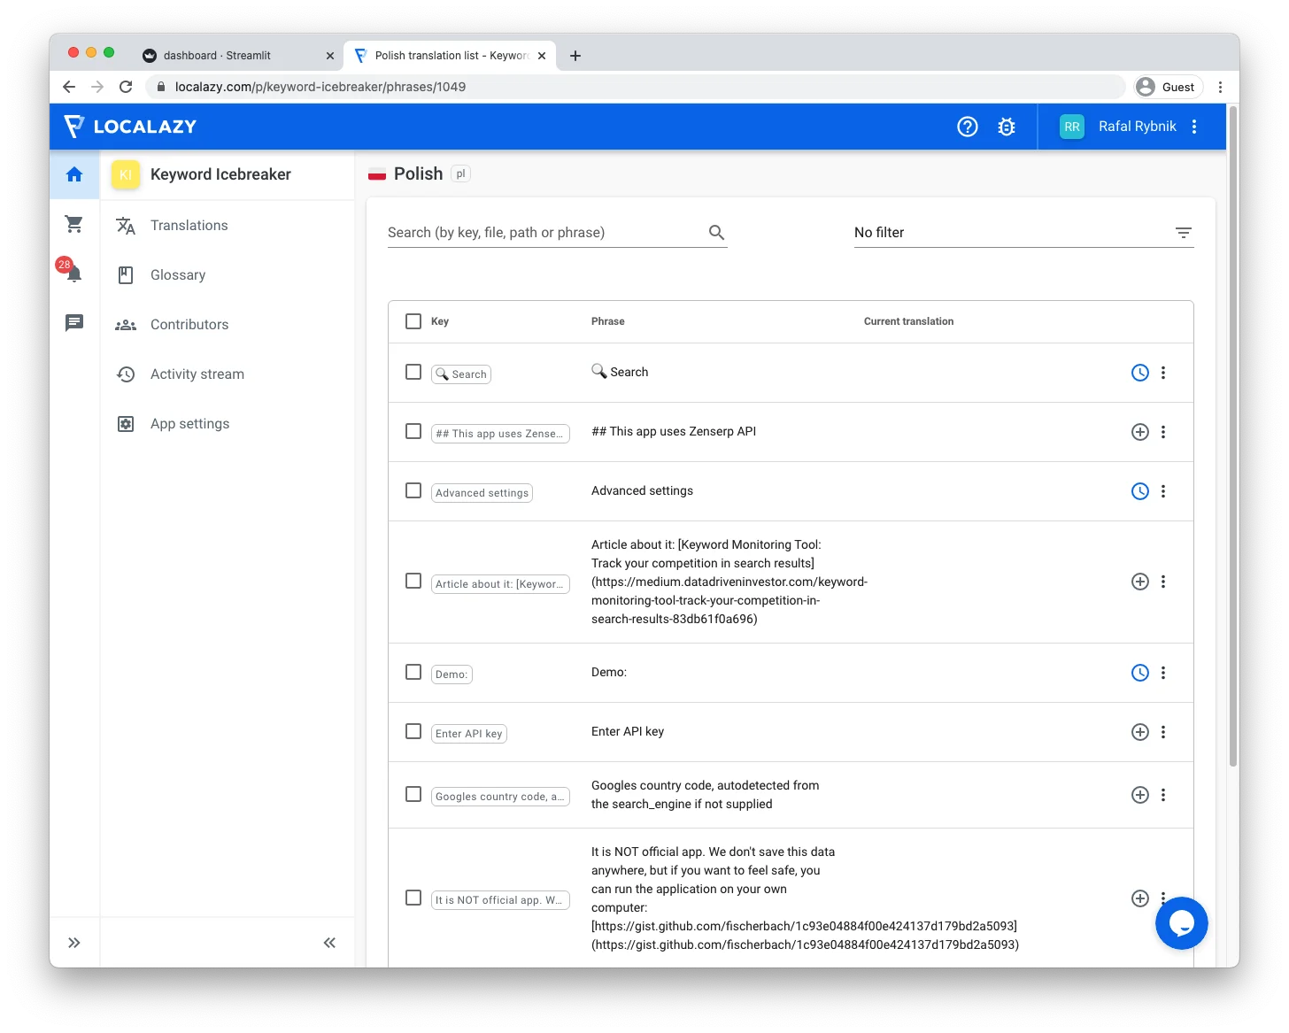Open Glossary in the project menu
1289x1033 pixels.
coord(178,275)
